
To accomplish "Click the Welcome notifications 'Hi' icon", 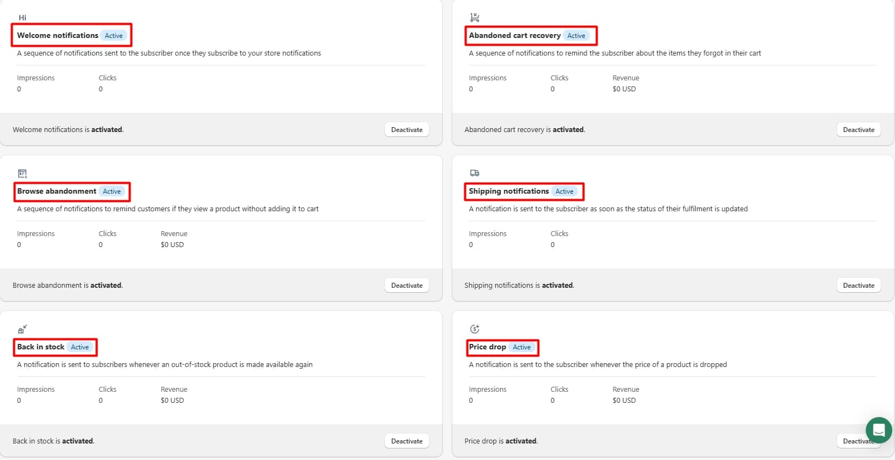I will [23, 18].
